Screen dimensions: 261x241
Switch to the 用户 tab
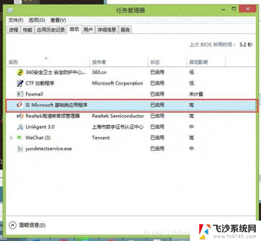(88, 30)
